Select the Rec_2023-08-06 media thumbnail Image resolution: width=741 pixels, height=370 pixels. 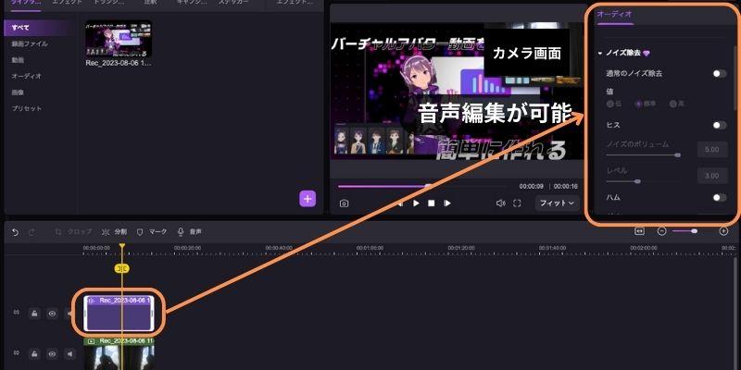(x=119, y=40)
